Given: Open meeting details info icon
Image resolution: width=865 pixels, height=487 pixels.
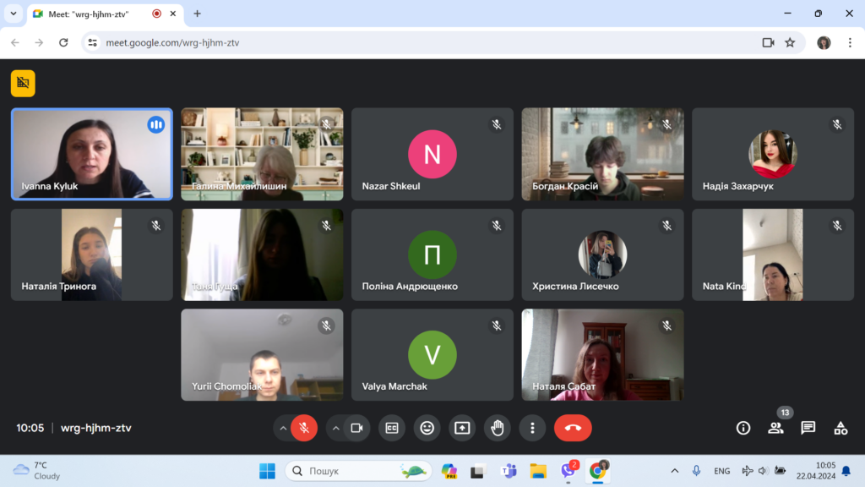Looking at the screenshot, I should click(x=743, y=428).
